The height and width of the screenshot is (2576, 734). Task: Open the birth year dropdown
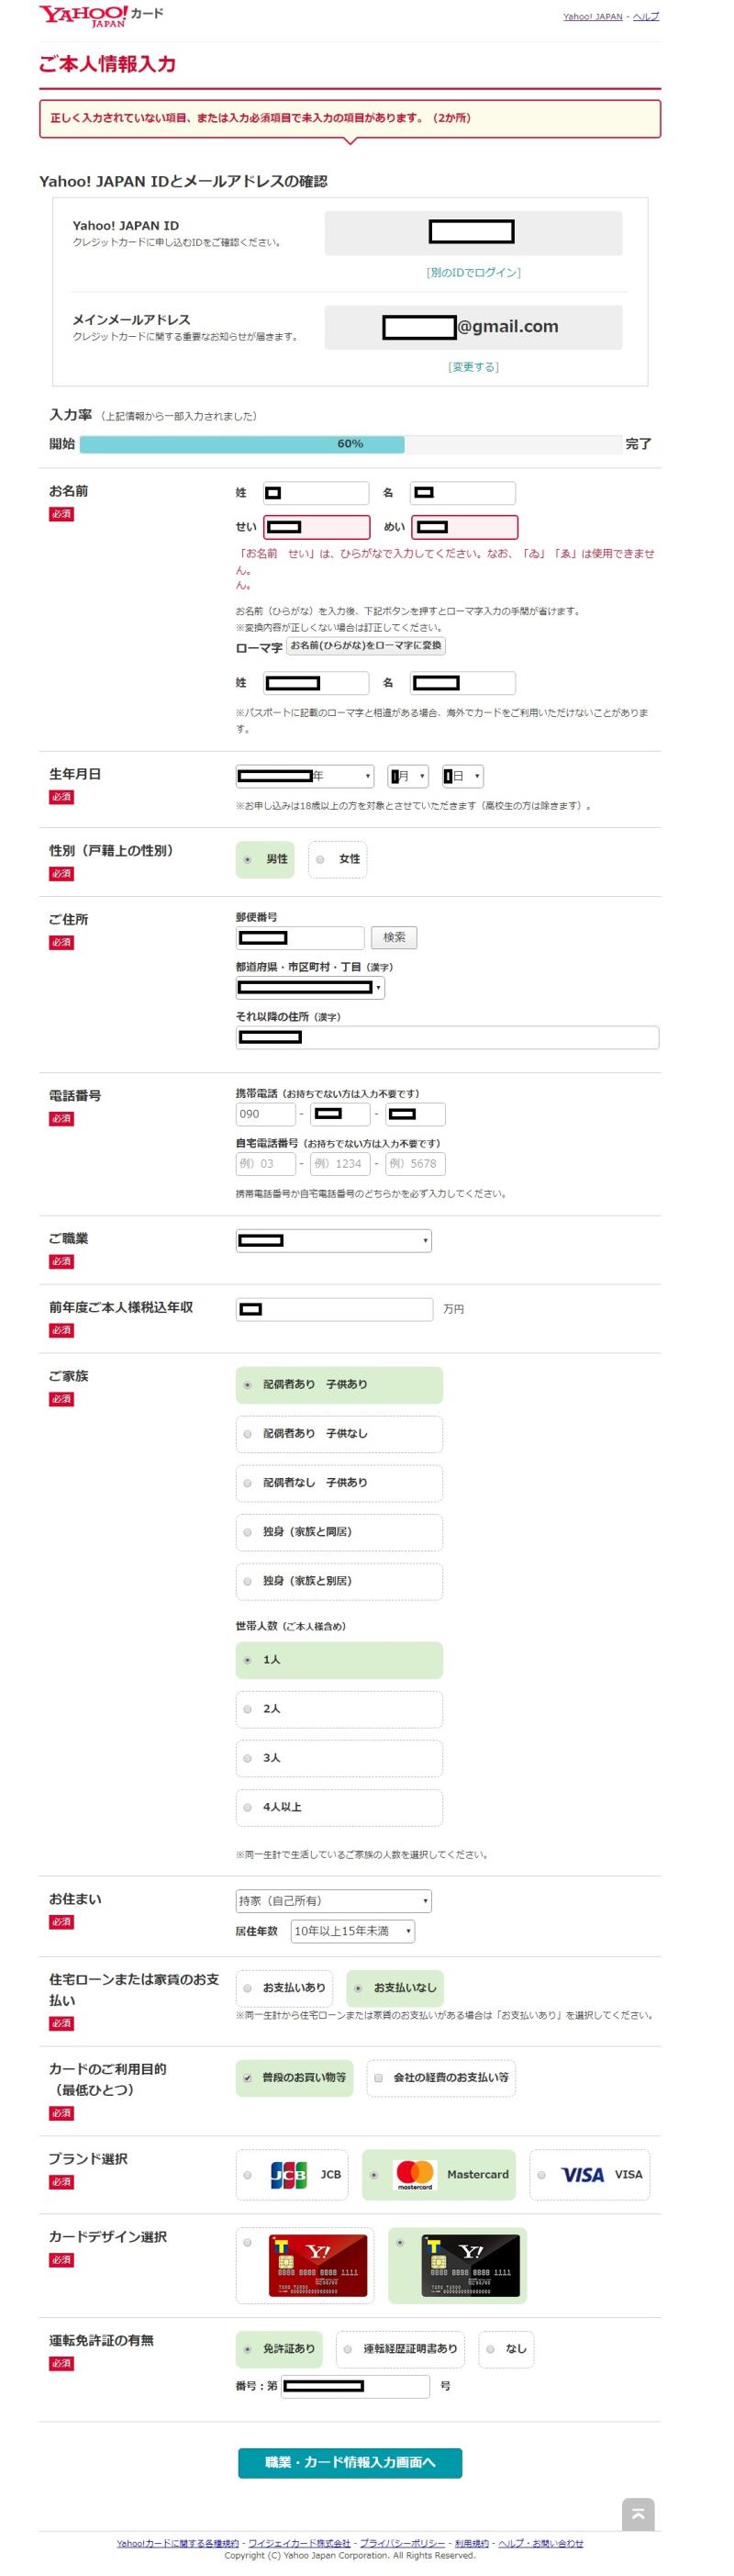coord(305,776)
